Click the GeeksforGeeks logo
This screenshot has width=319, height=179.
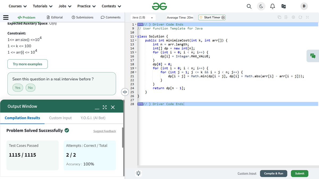(159, 6)
